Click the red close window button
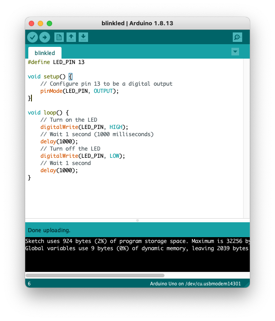The image size is (275, 321). (31, 23)
